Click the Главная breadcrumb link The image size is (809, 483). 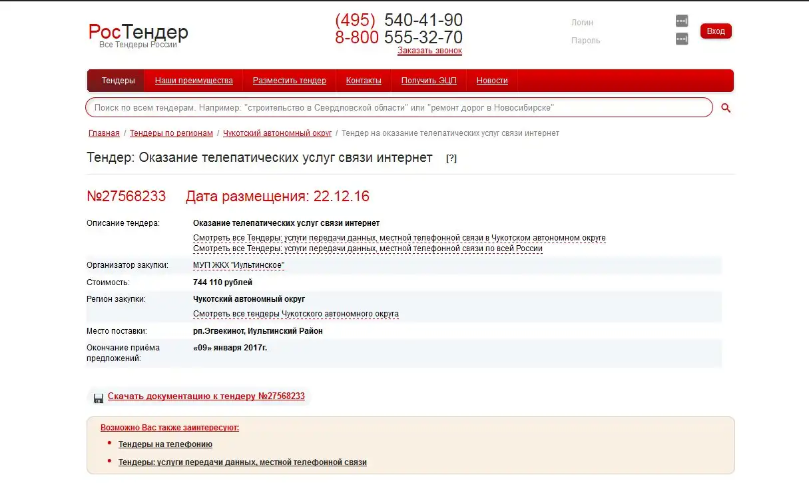(104, 133)
